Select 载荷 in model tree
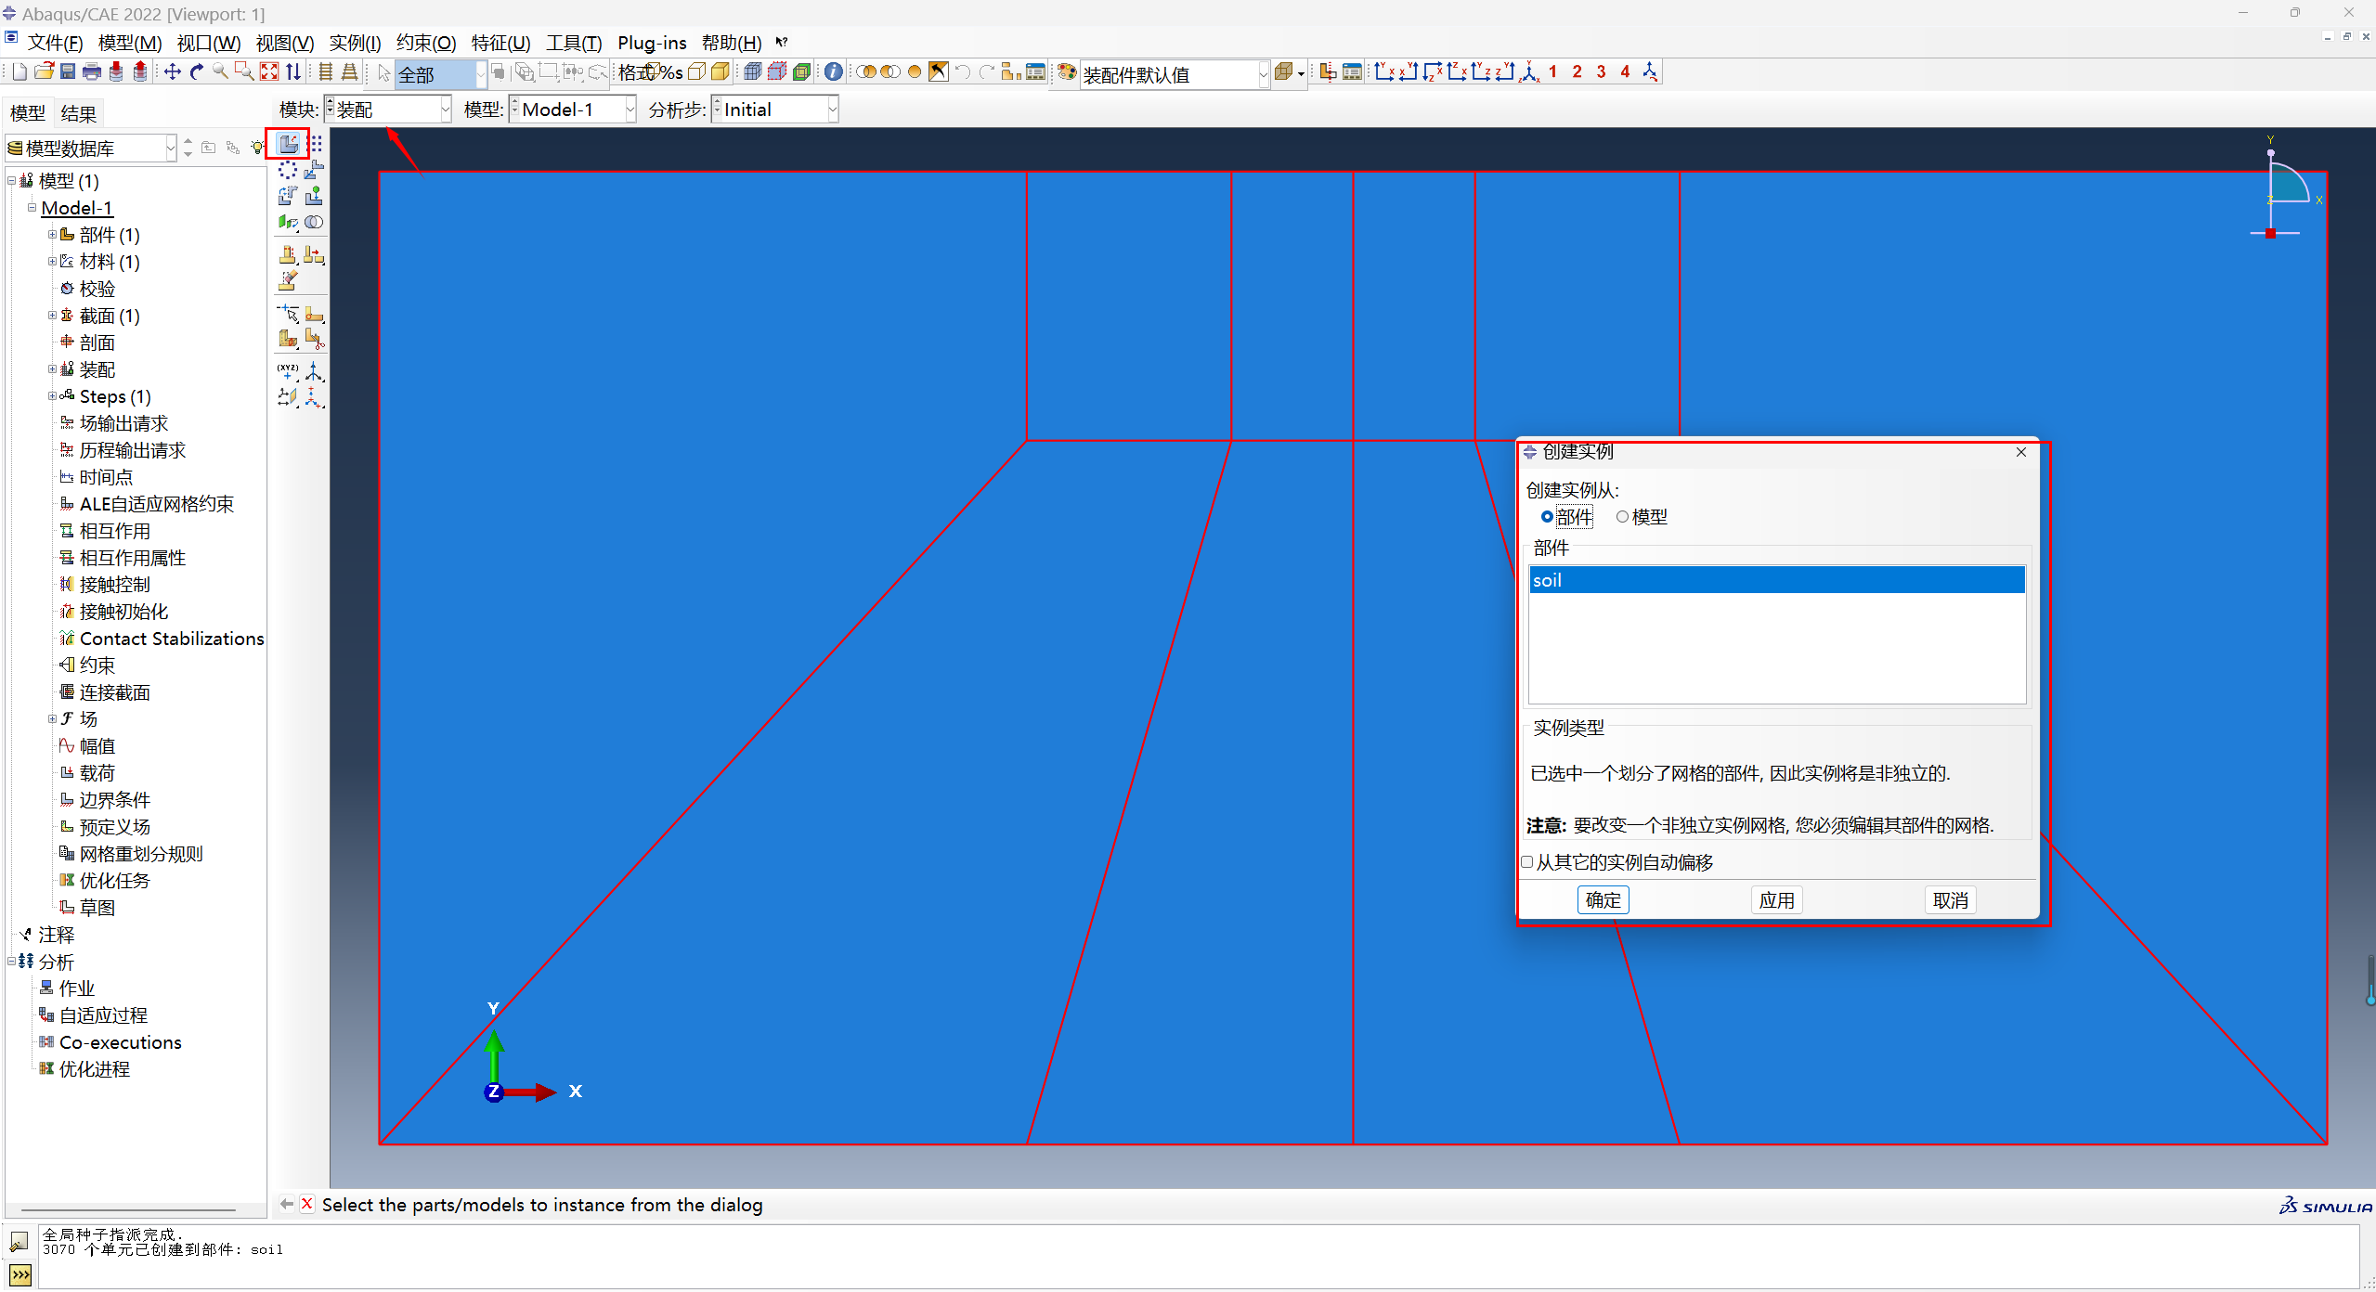 97,773
